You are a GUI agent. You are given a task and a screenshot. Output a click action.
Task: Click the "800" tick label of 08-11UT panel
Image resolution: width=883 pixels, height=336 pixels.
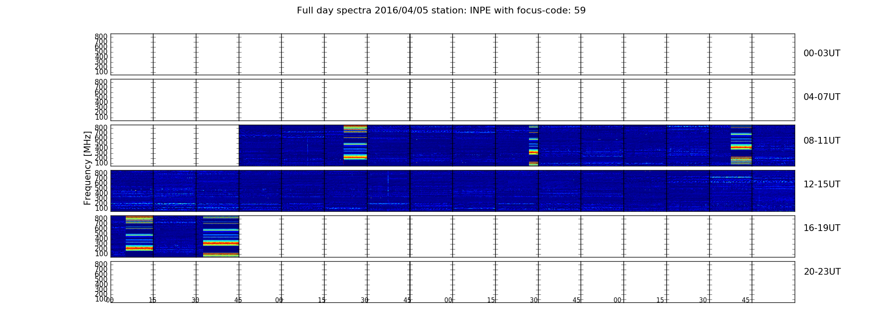click(x=101, y=127)
